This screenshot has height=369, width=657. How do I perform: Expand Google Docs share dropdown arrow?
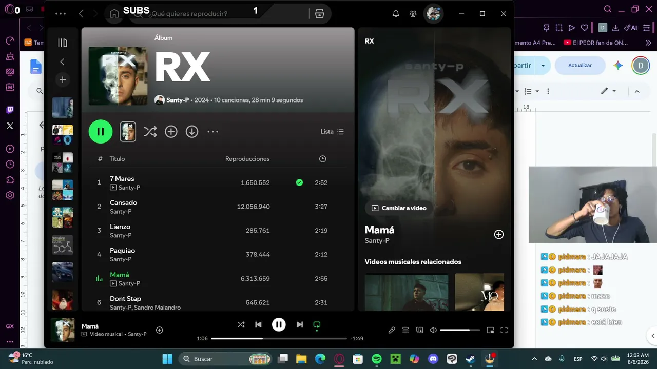click(543, 66)
